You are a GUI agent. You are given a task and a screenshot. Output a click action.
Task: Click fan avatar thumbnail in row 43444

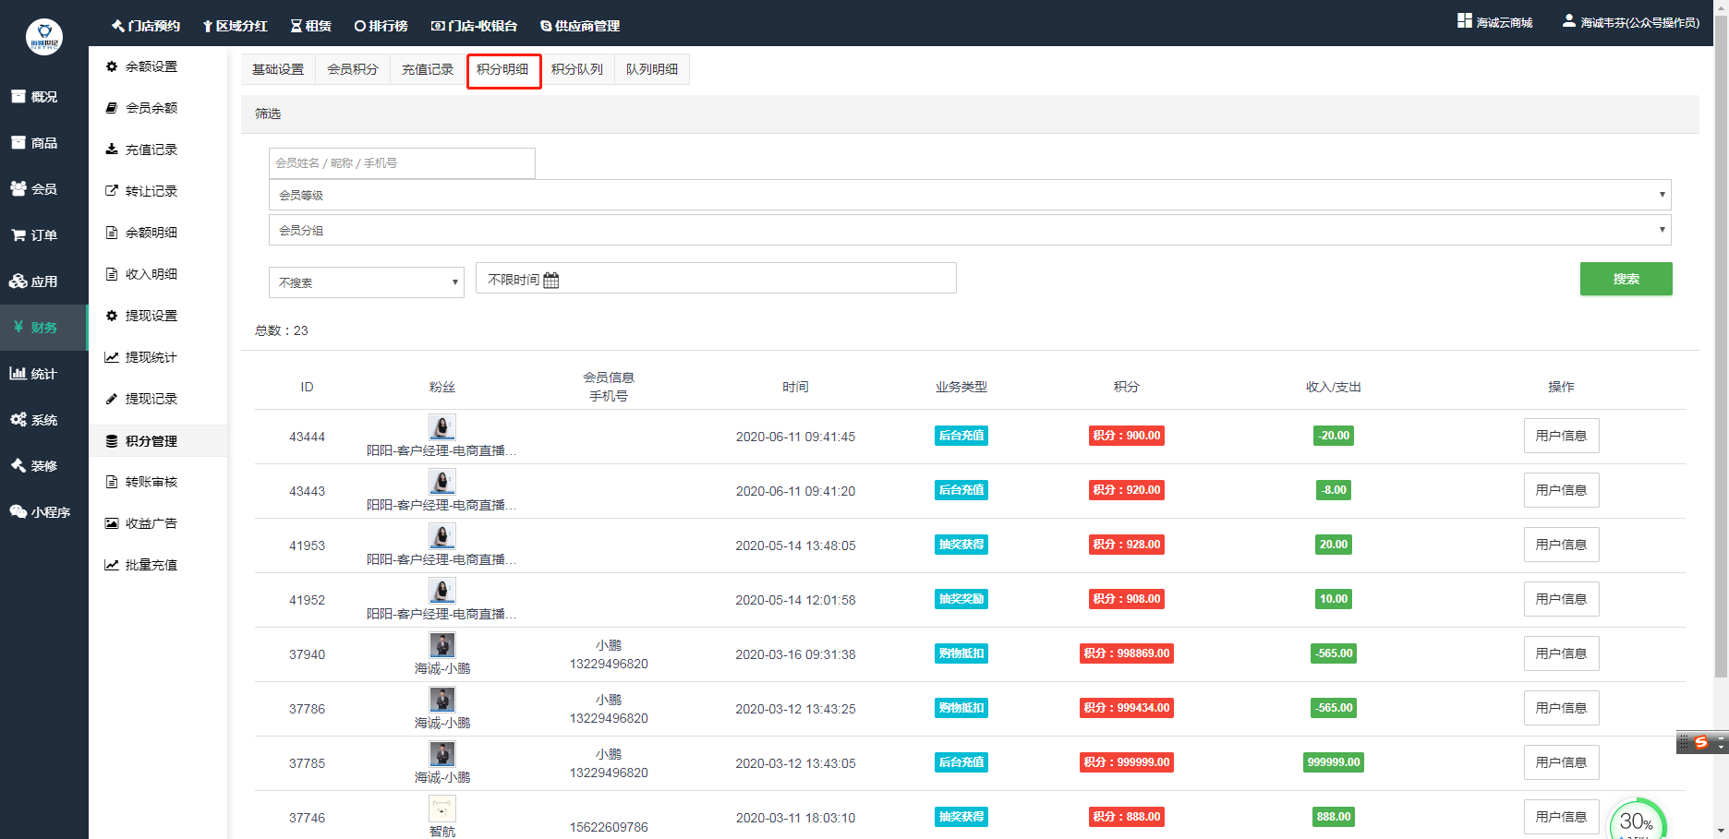[442, 426]
